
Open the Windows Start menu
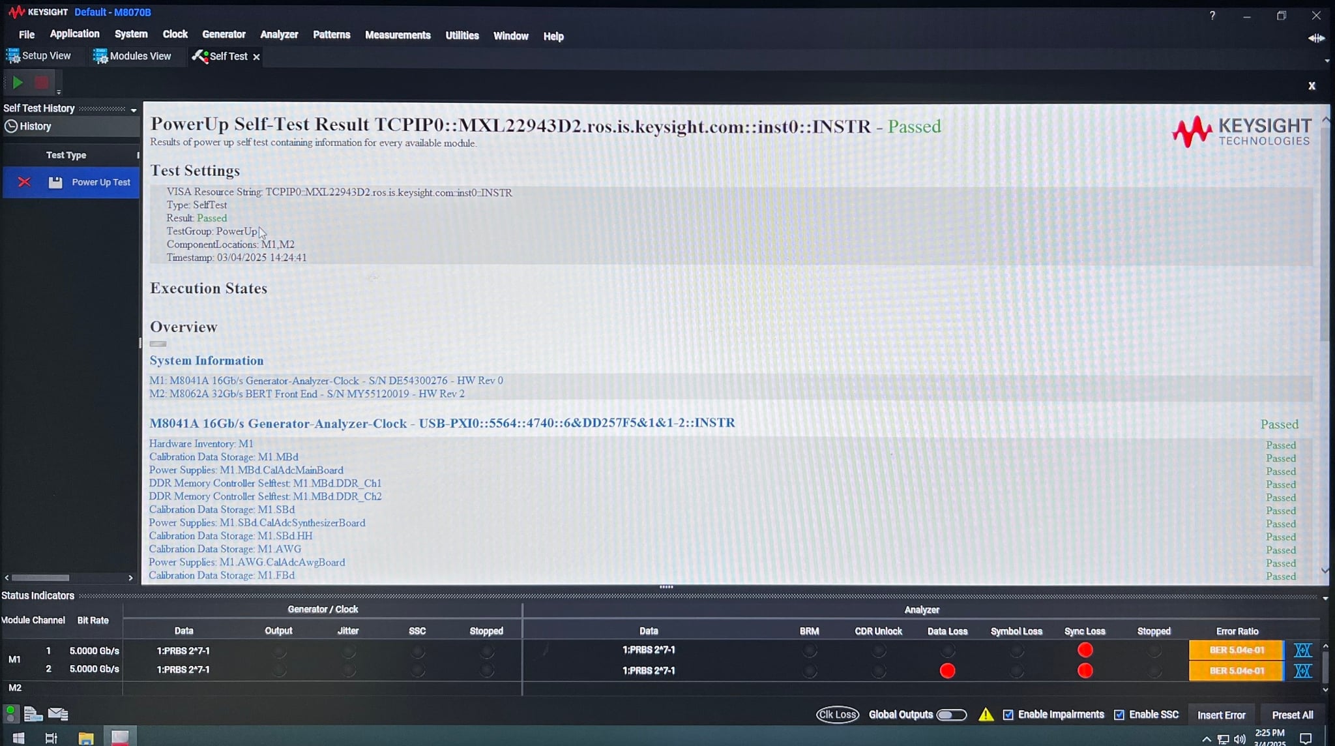[18, 738]
